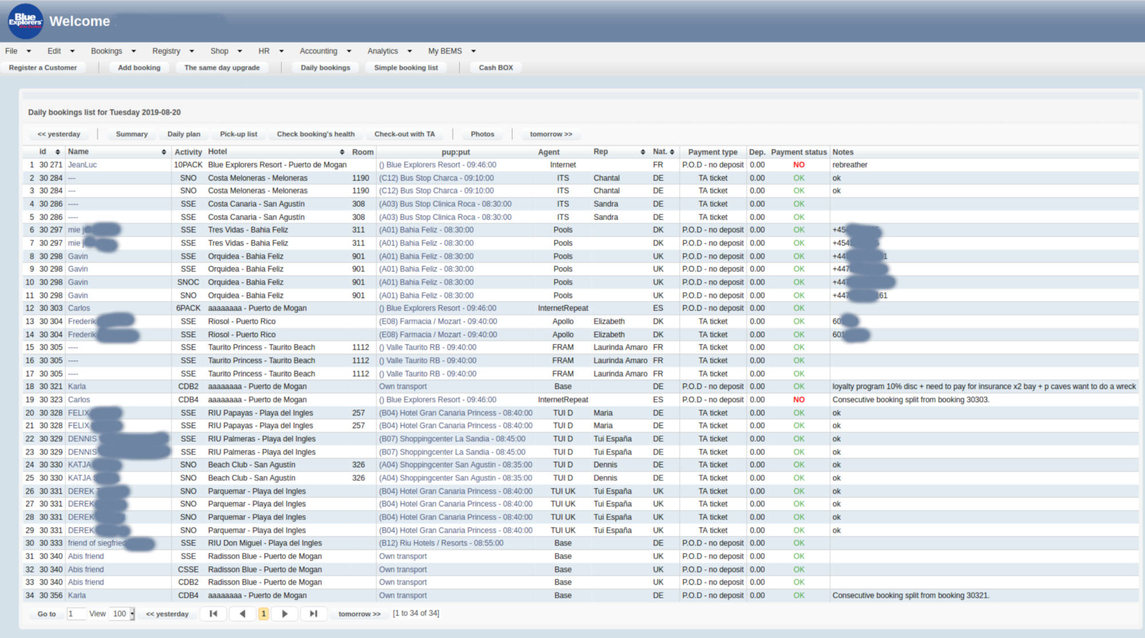Click Payment type column header
This screenshot has height=638, width=1145.
pyautogui.click(x=712, y=152)
